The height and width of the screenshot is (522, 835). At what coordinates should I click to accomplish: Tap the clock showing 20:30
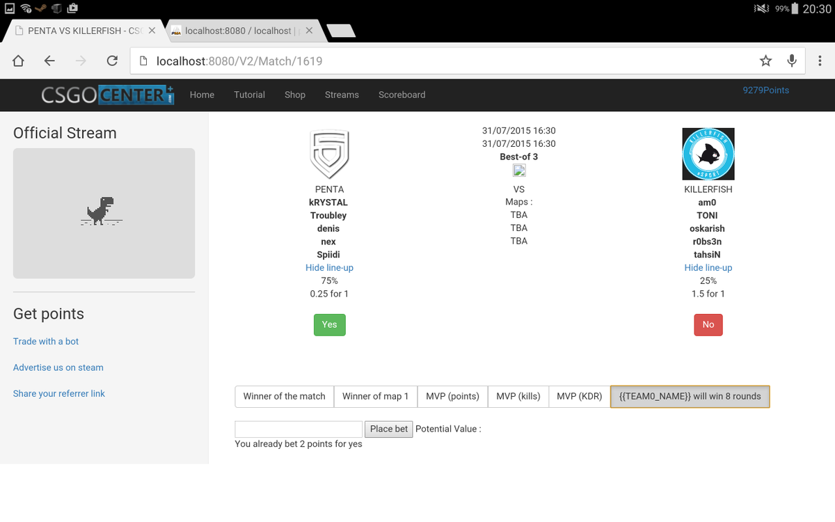pyautogui.click(x=816, y=9)
